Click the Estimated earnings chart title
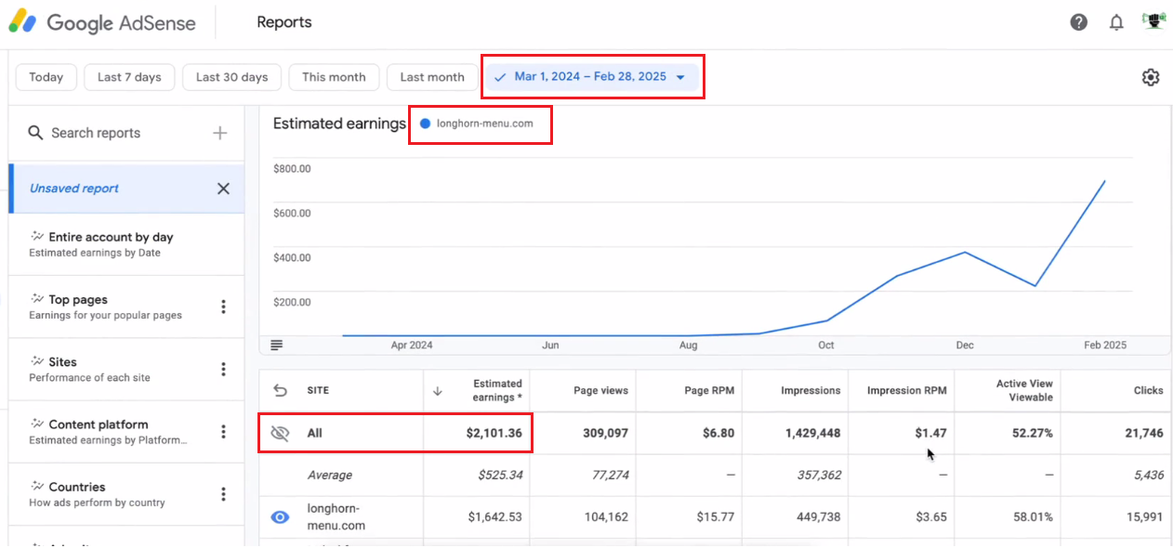1173x548 pixels. pos(339,124)
